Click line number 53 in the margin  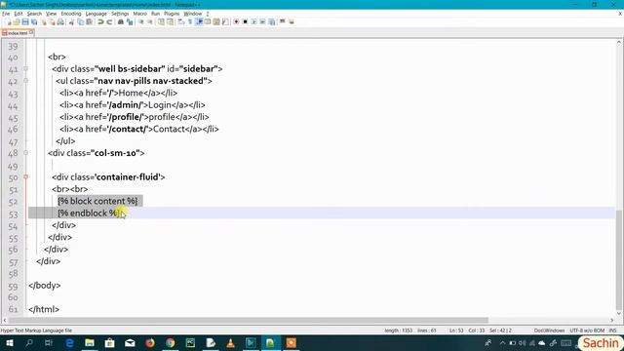click(x=13, y=214)
